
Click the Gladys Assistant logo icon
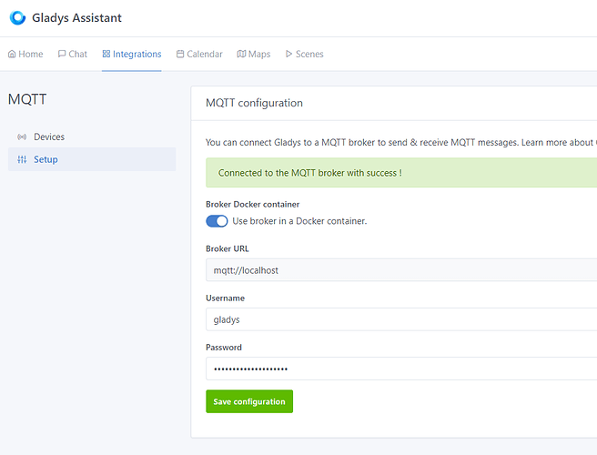pyautogui.click(x=17, y=18)
